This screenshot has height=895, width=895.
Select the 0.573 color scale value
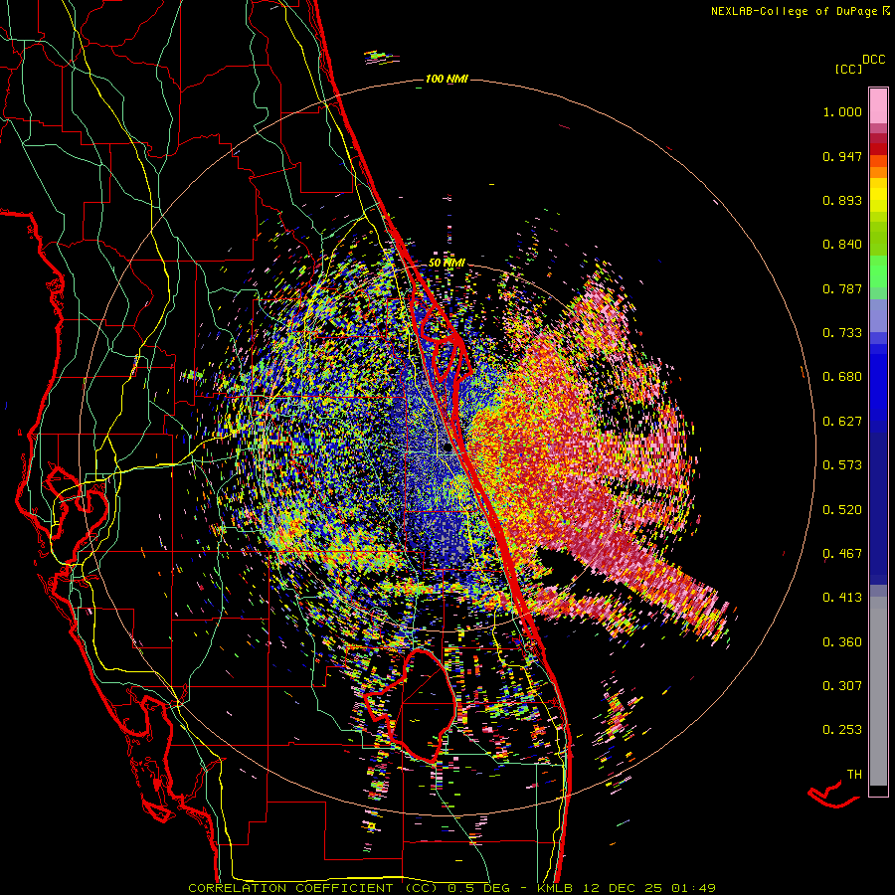pyautogui.click(x=842, y=465)
